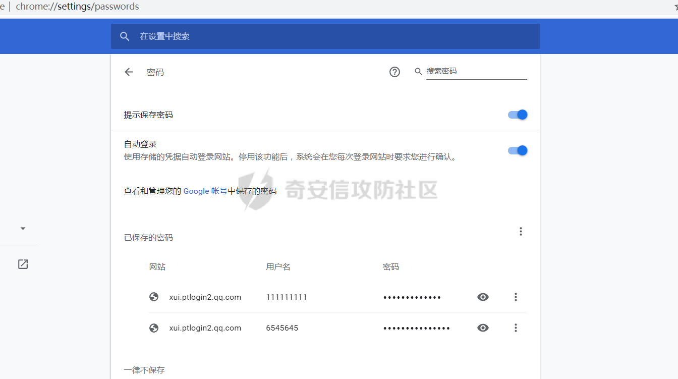678x379 pixels.
Task: Click the xui.ptlogin2.qq.com link for user 111111111
Action: 205,297
